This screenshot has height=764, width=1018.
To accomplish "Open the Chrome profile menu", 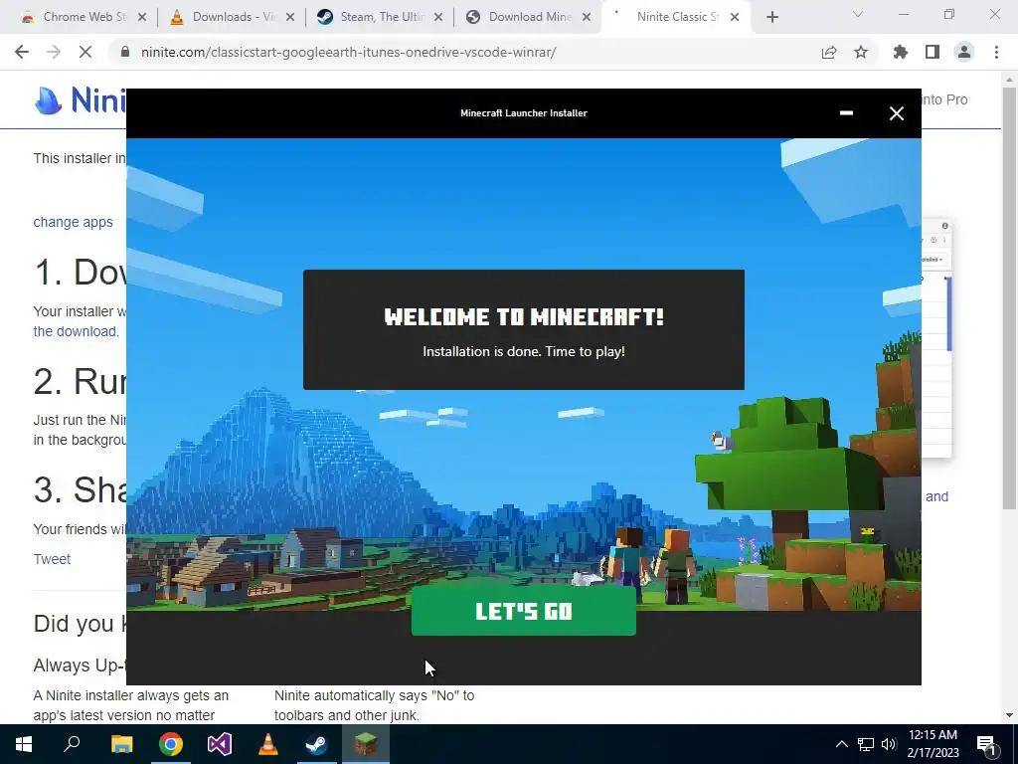I will 964,52.
